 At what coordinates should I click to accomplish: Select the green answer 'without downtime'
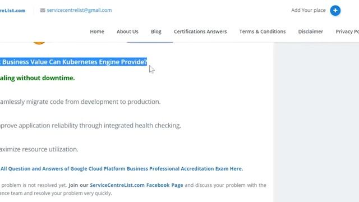[38, 78]
